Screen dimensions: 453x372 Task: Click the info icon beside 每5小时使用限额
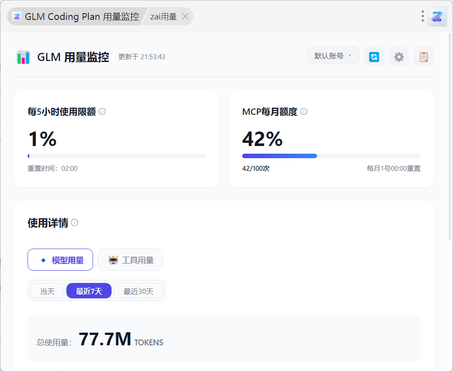point(102,112)
